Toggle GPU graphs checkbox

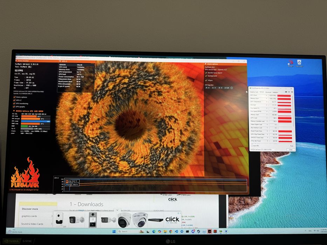click(14, 107)
